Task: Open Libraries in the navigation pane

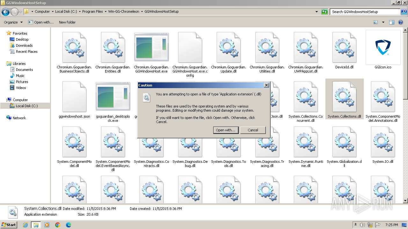Action: click(19, 64)
